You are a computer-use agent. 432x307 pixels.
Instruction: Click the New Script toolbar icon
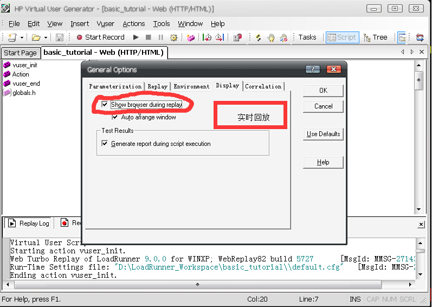(12, 37)
